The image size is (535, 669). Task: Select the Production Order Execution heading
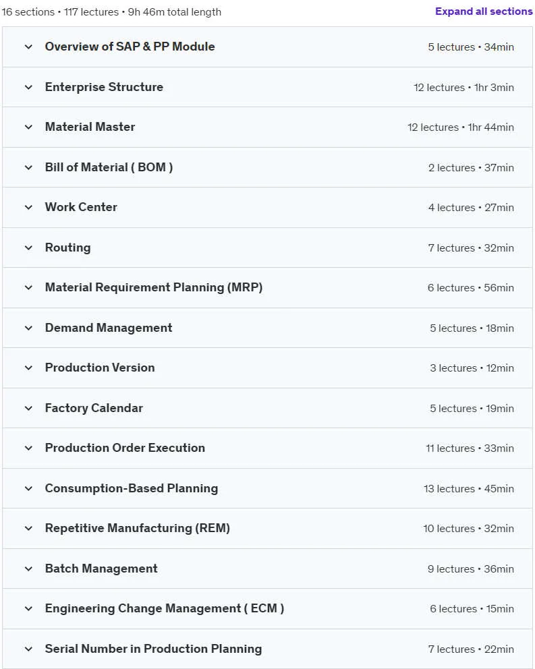tap(125, 448)
